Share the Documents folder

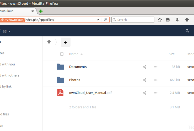tap(144, 67)
